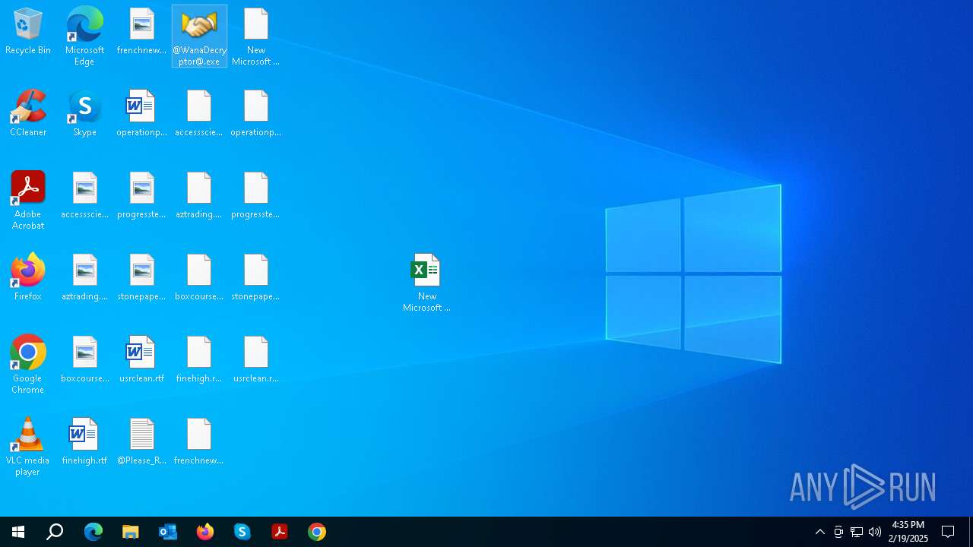Screen dimensions: 973x547
Task: Open the Adobe Acrobat desktop shortcut
Action: tap(28, 200)
